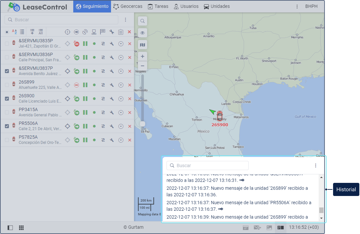Image resolution: width=360 pixels, height=234 pixels.
Task: Remove unit PS7825A with red X
Action: click(129, 140)
